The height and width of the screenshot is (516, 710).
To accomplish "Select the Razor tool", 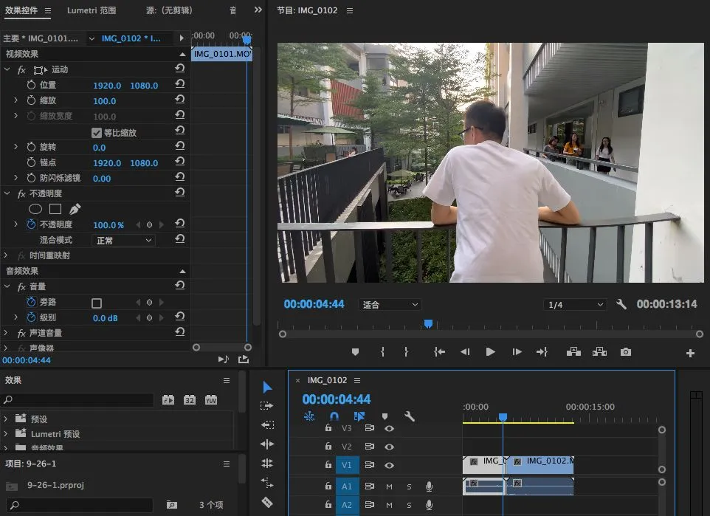I will (x=267, y=502).
